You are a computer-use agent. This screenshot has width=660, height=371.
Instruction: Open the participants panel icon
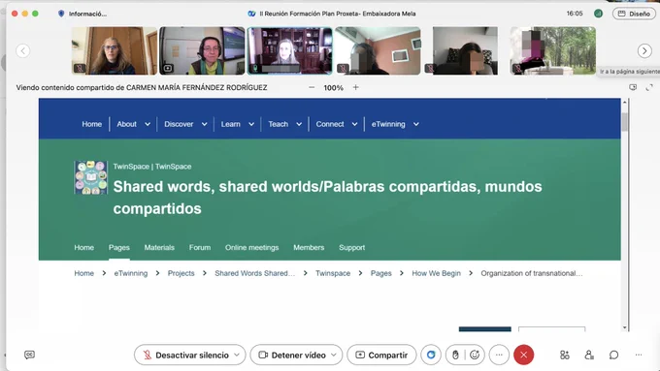[589, 356]
